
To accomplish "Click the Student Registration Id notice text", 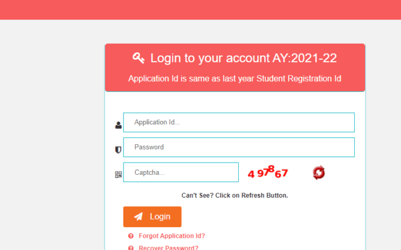I will [234, 79].
